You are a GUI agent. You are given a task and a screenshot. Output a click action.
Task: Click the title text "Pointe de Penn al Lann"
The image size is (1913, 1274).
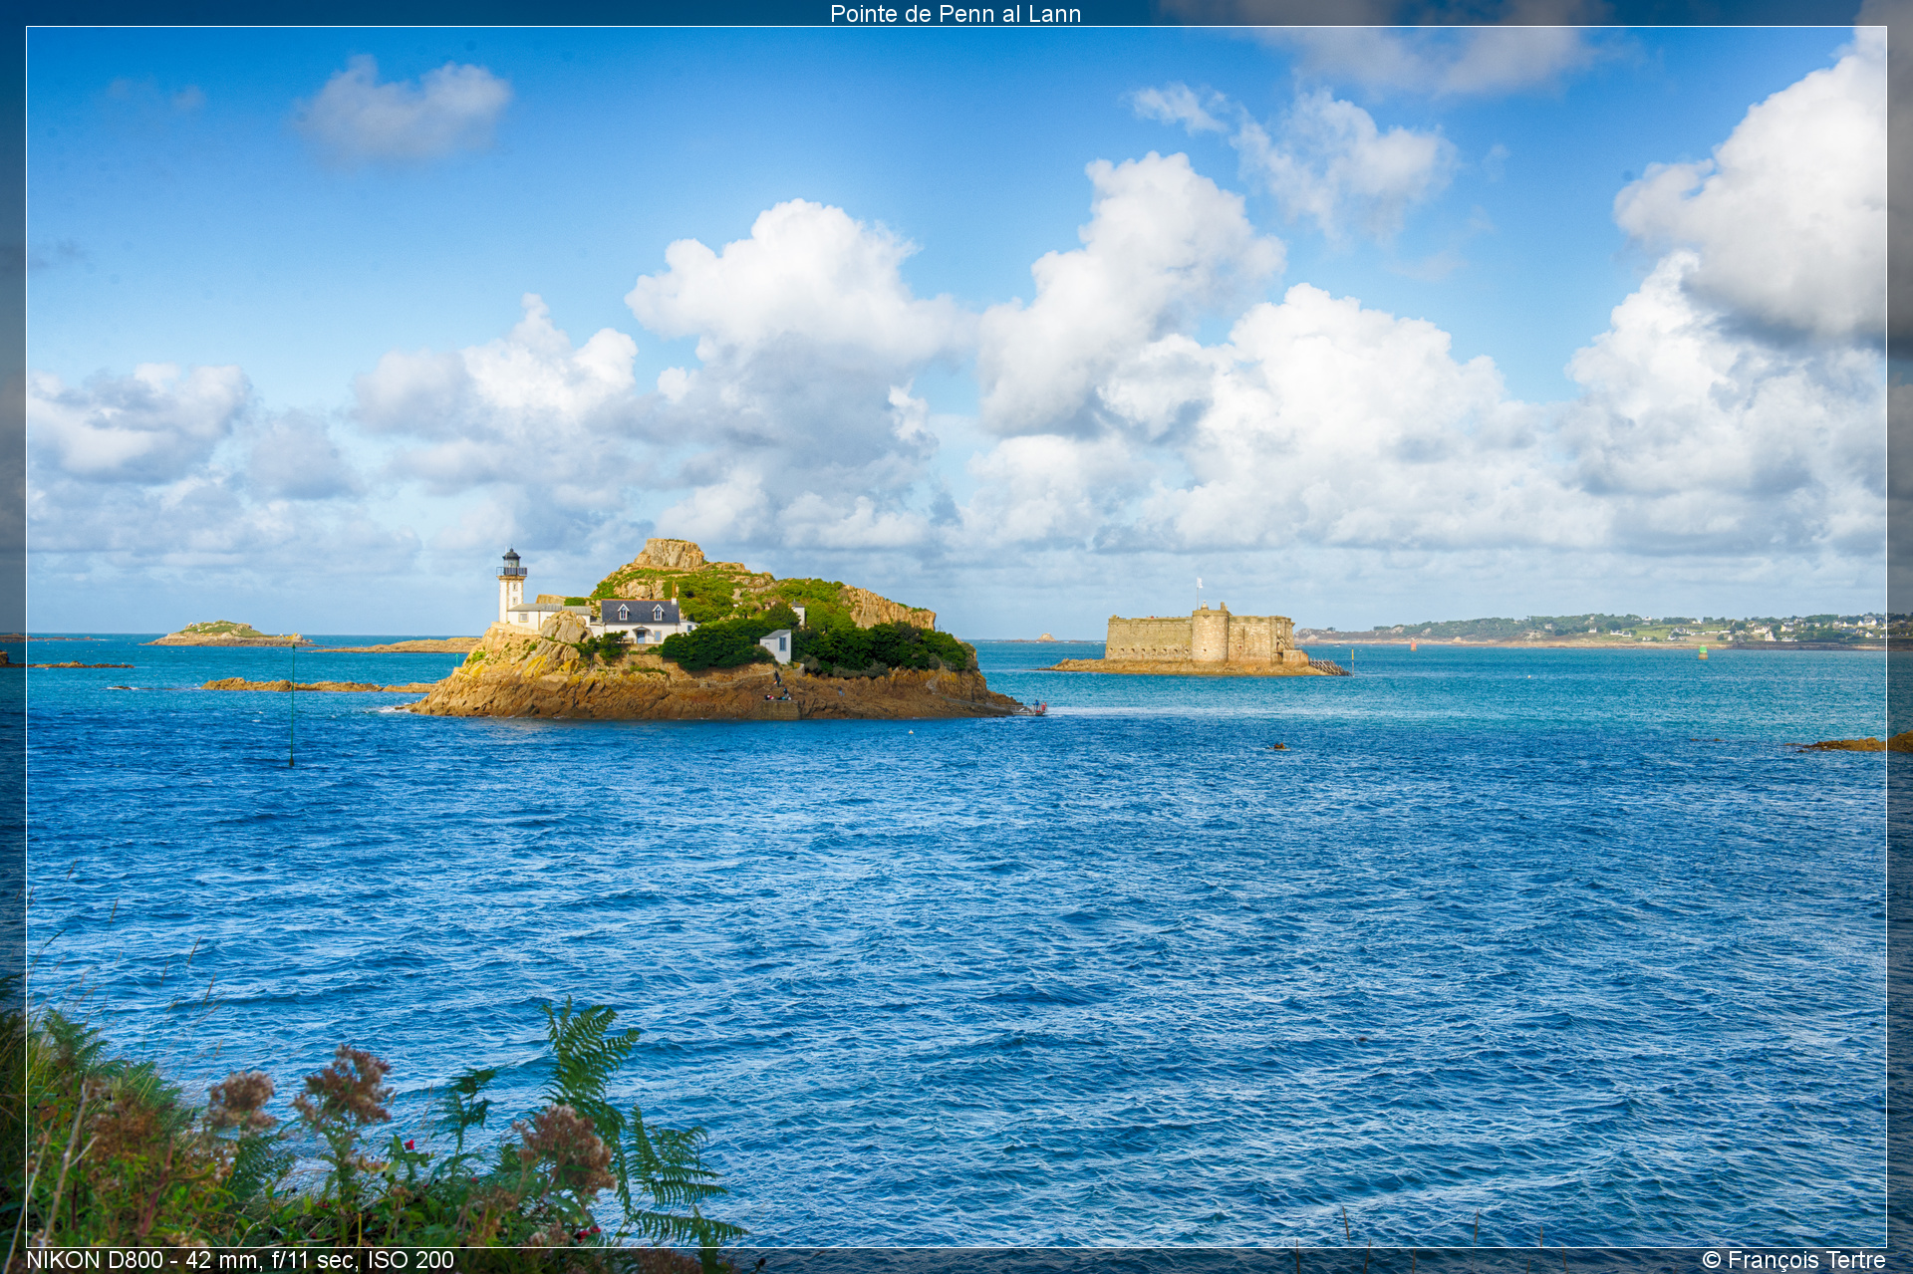coord(956,13)
